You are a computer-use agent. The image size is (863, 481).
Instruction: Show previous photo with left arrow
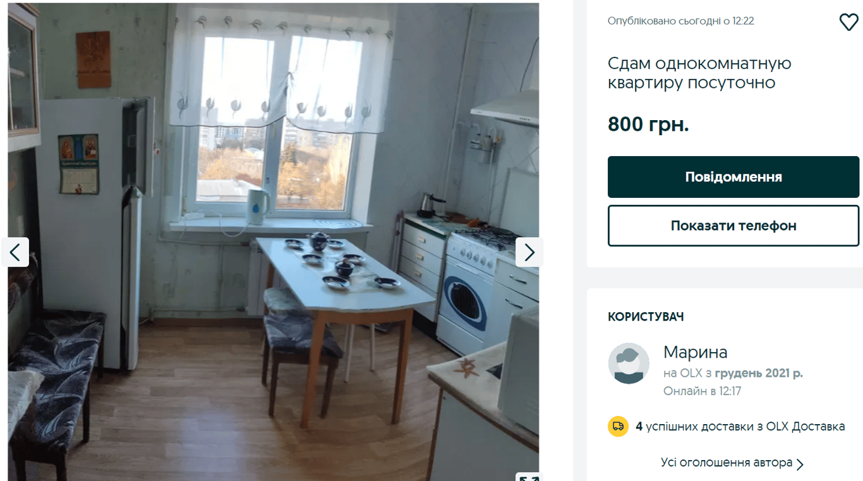tap(15, 252)
